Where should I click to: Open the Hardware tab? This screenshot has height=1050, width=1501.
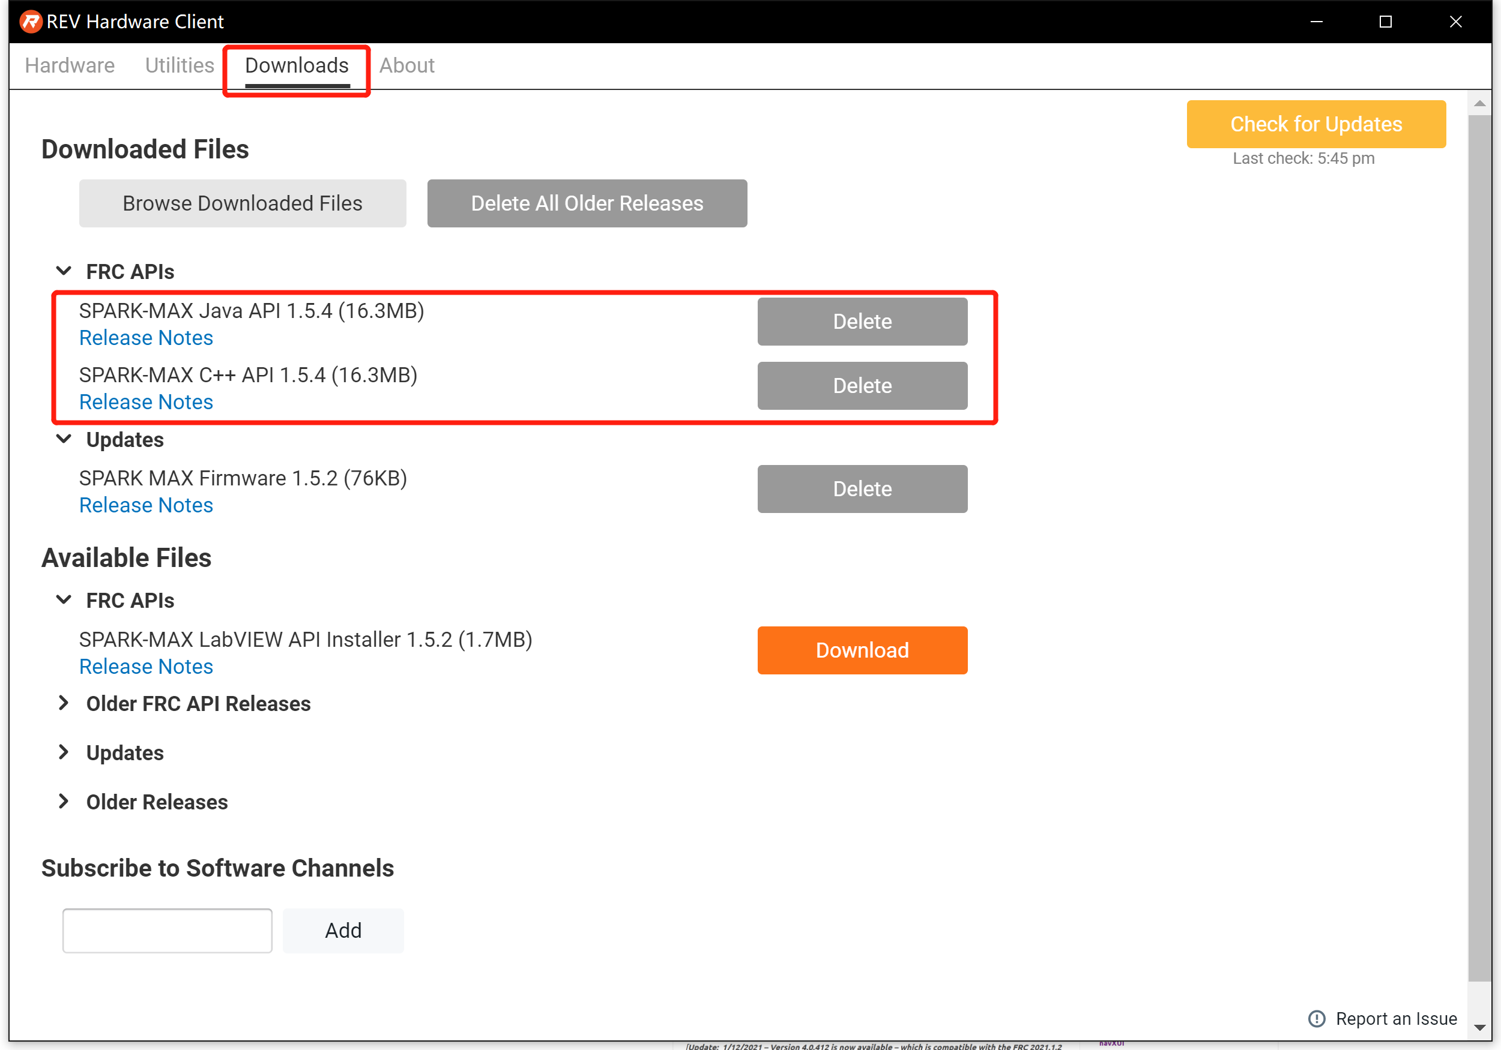[x=70, y=65]
